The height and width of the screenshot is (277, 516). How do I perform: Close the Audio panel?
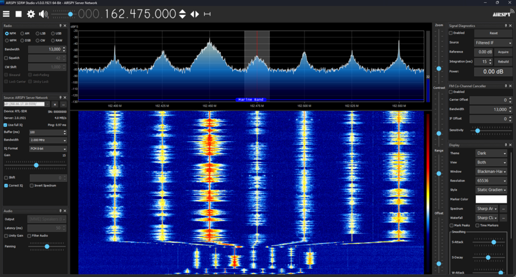tap(65, 211)
